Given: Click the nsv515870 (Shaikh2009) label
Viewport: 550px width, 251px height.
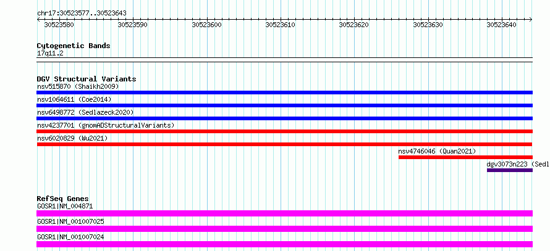Looking at the screenshot, I should coord(78,86).
